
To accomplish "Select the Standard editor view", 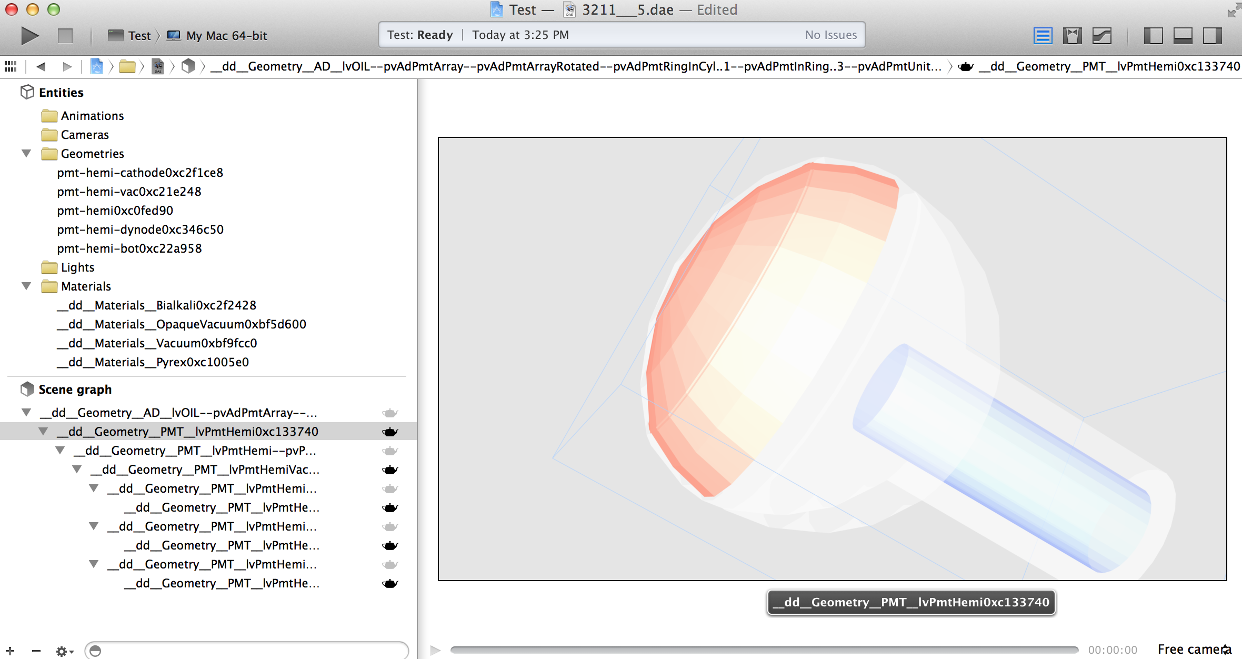I will click(1043, 36).
